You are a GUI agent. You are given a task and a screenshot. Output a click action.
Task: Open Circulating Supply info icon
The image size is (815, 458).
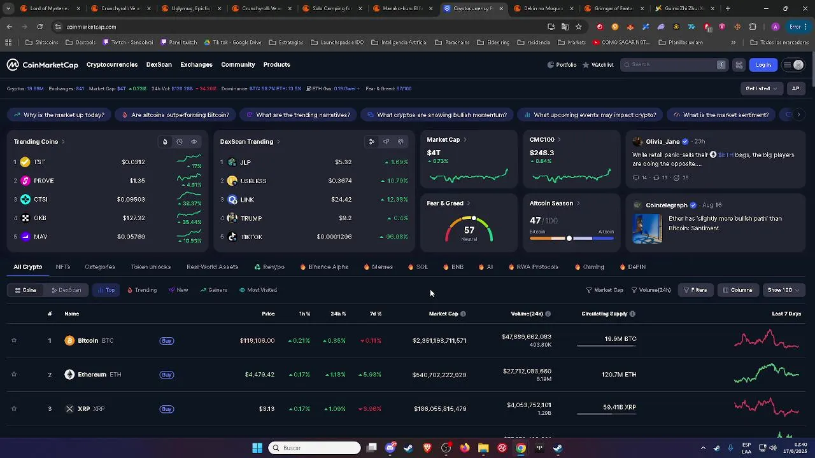click(632, 314)
